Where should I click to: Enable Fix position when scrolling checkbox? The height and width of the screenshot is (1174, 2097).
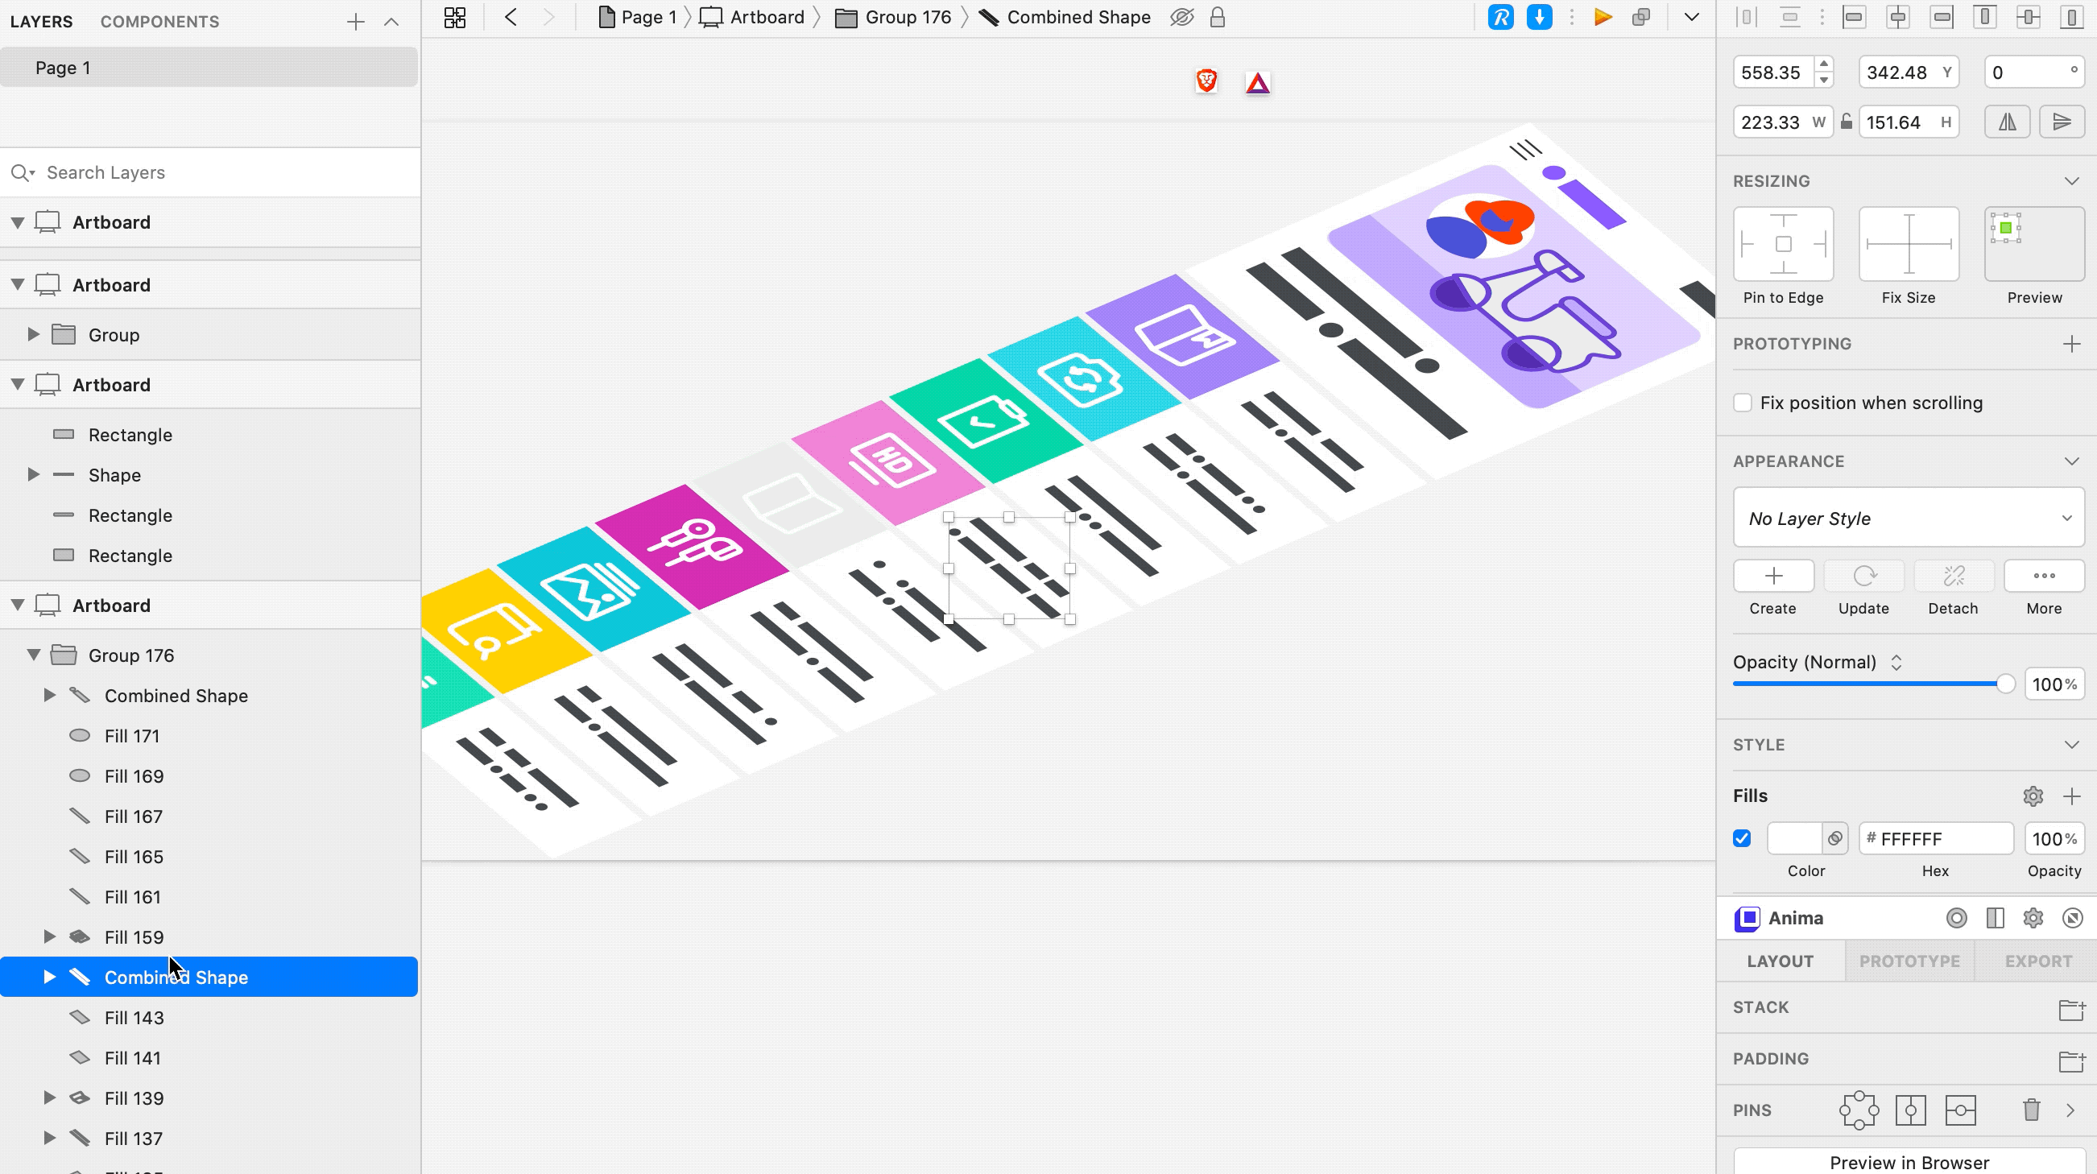pyautogui.click(x=1742, y=403)
